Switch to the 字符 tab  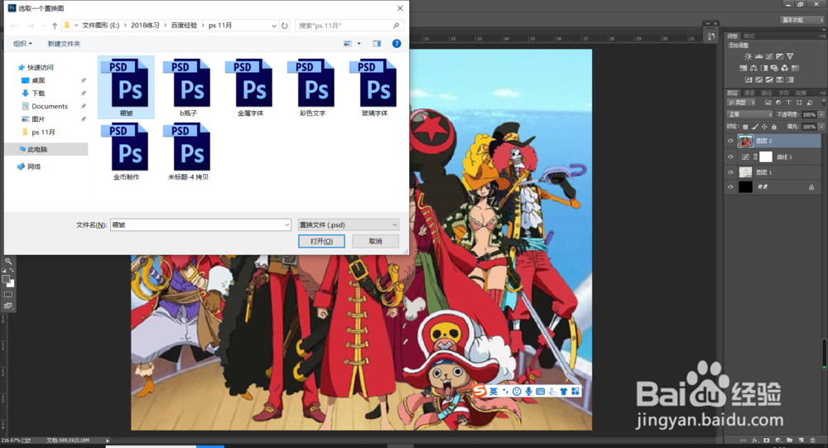click(x=783, y=93)
